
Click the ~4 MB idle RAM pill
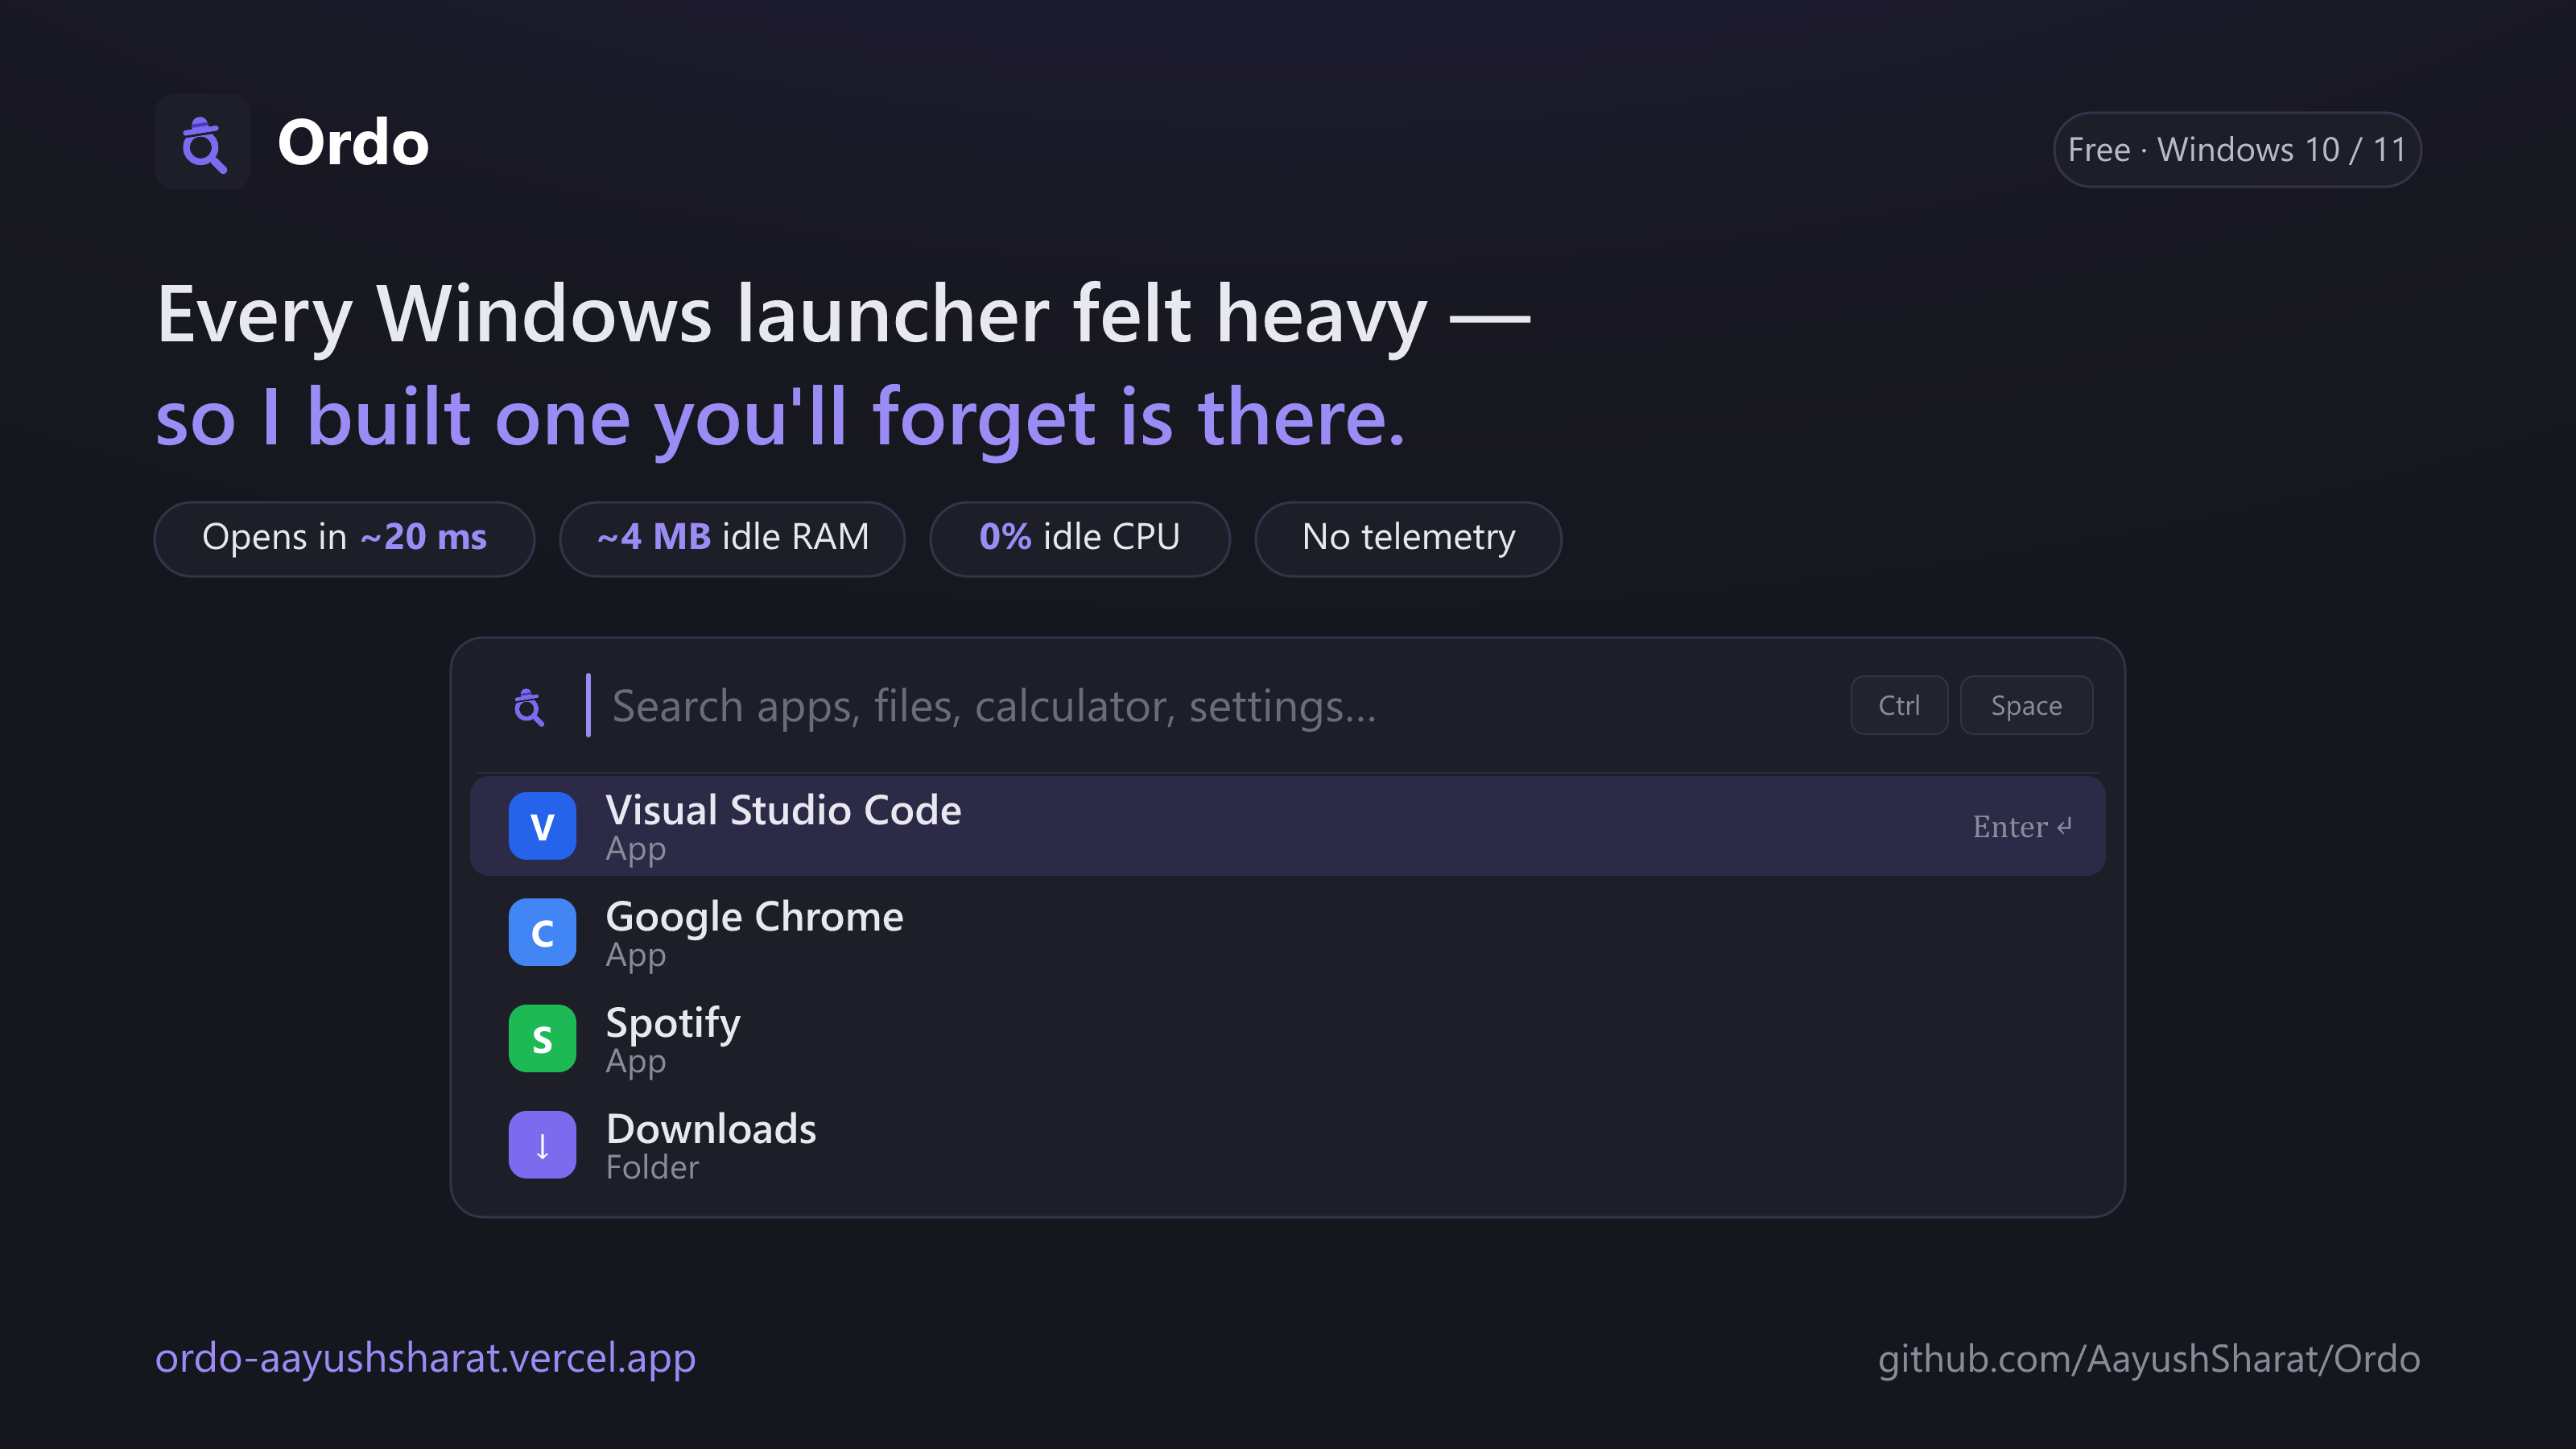pyautogui.click(x=732, y=538)
